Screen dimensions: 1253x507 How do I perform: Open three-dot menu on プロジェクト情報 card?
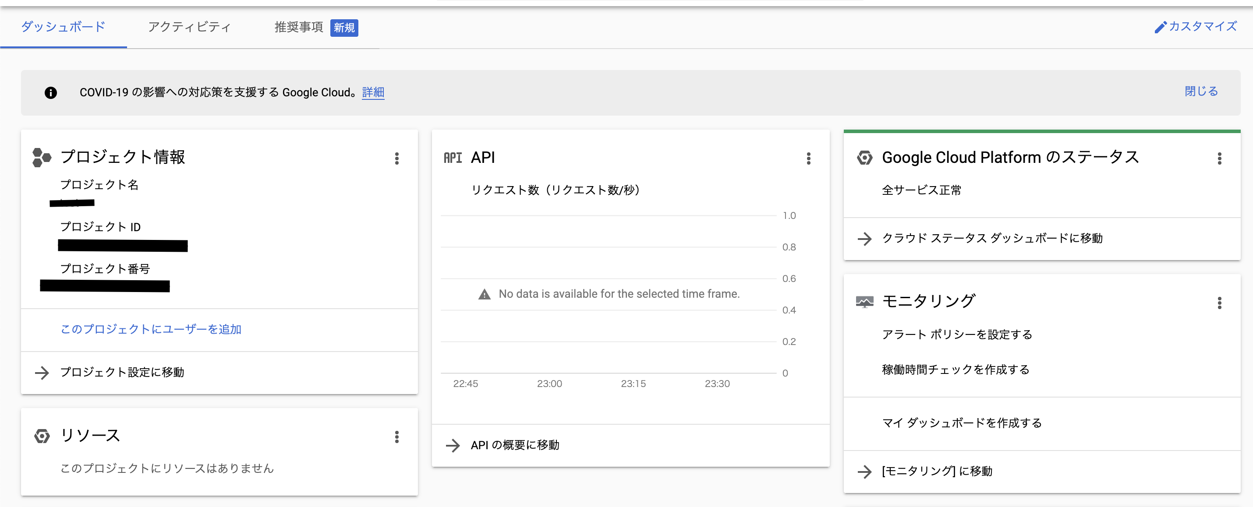click(x=397, y=158)
